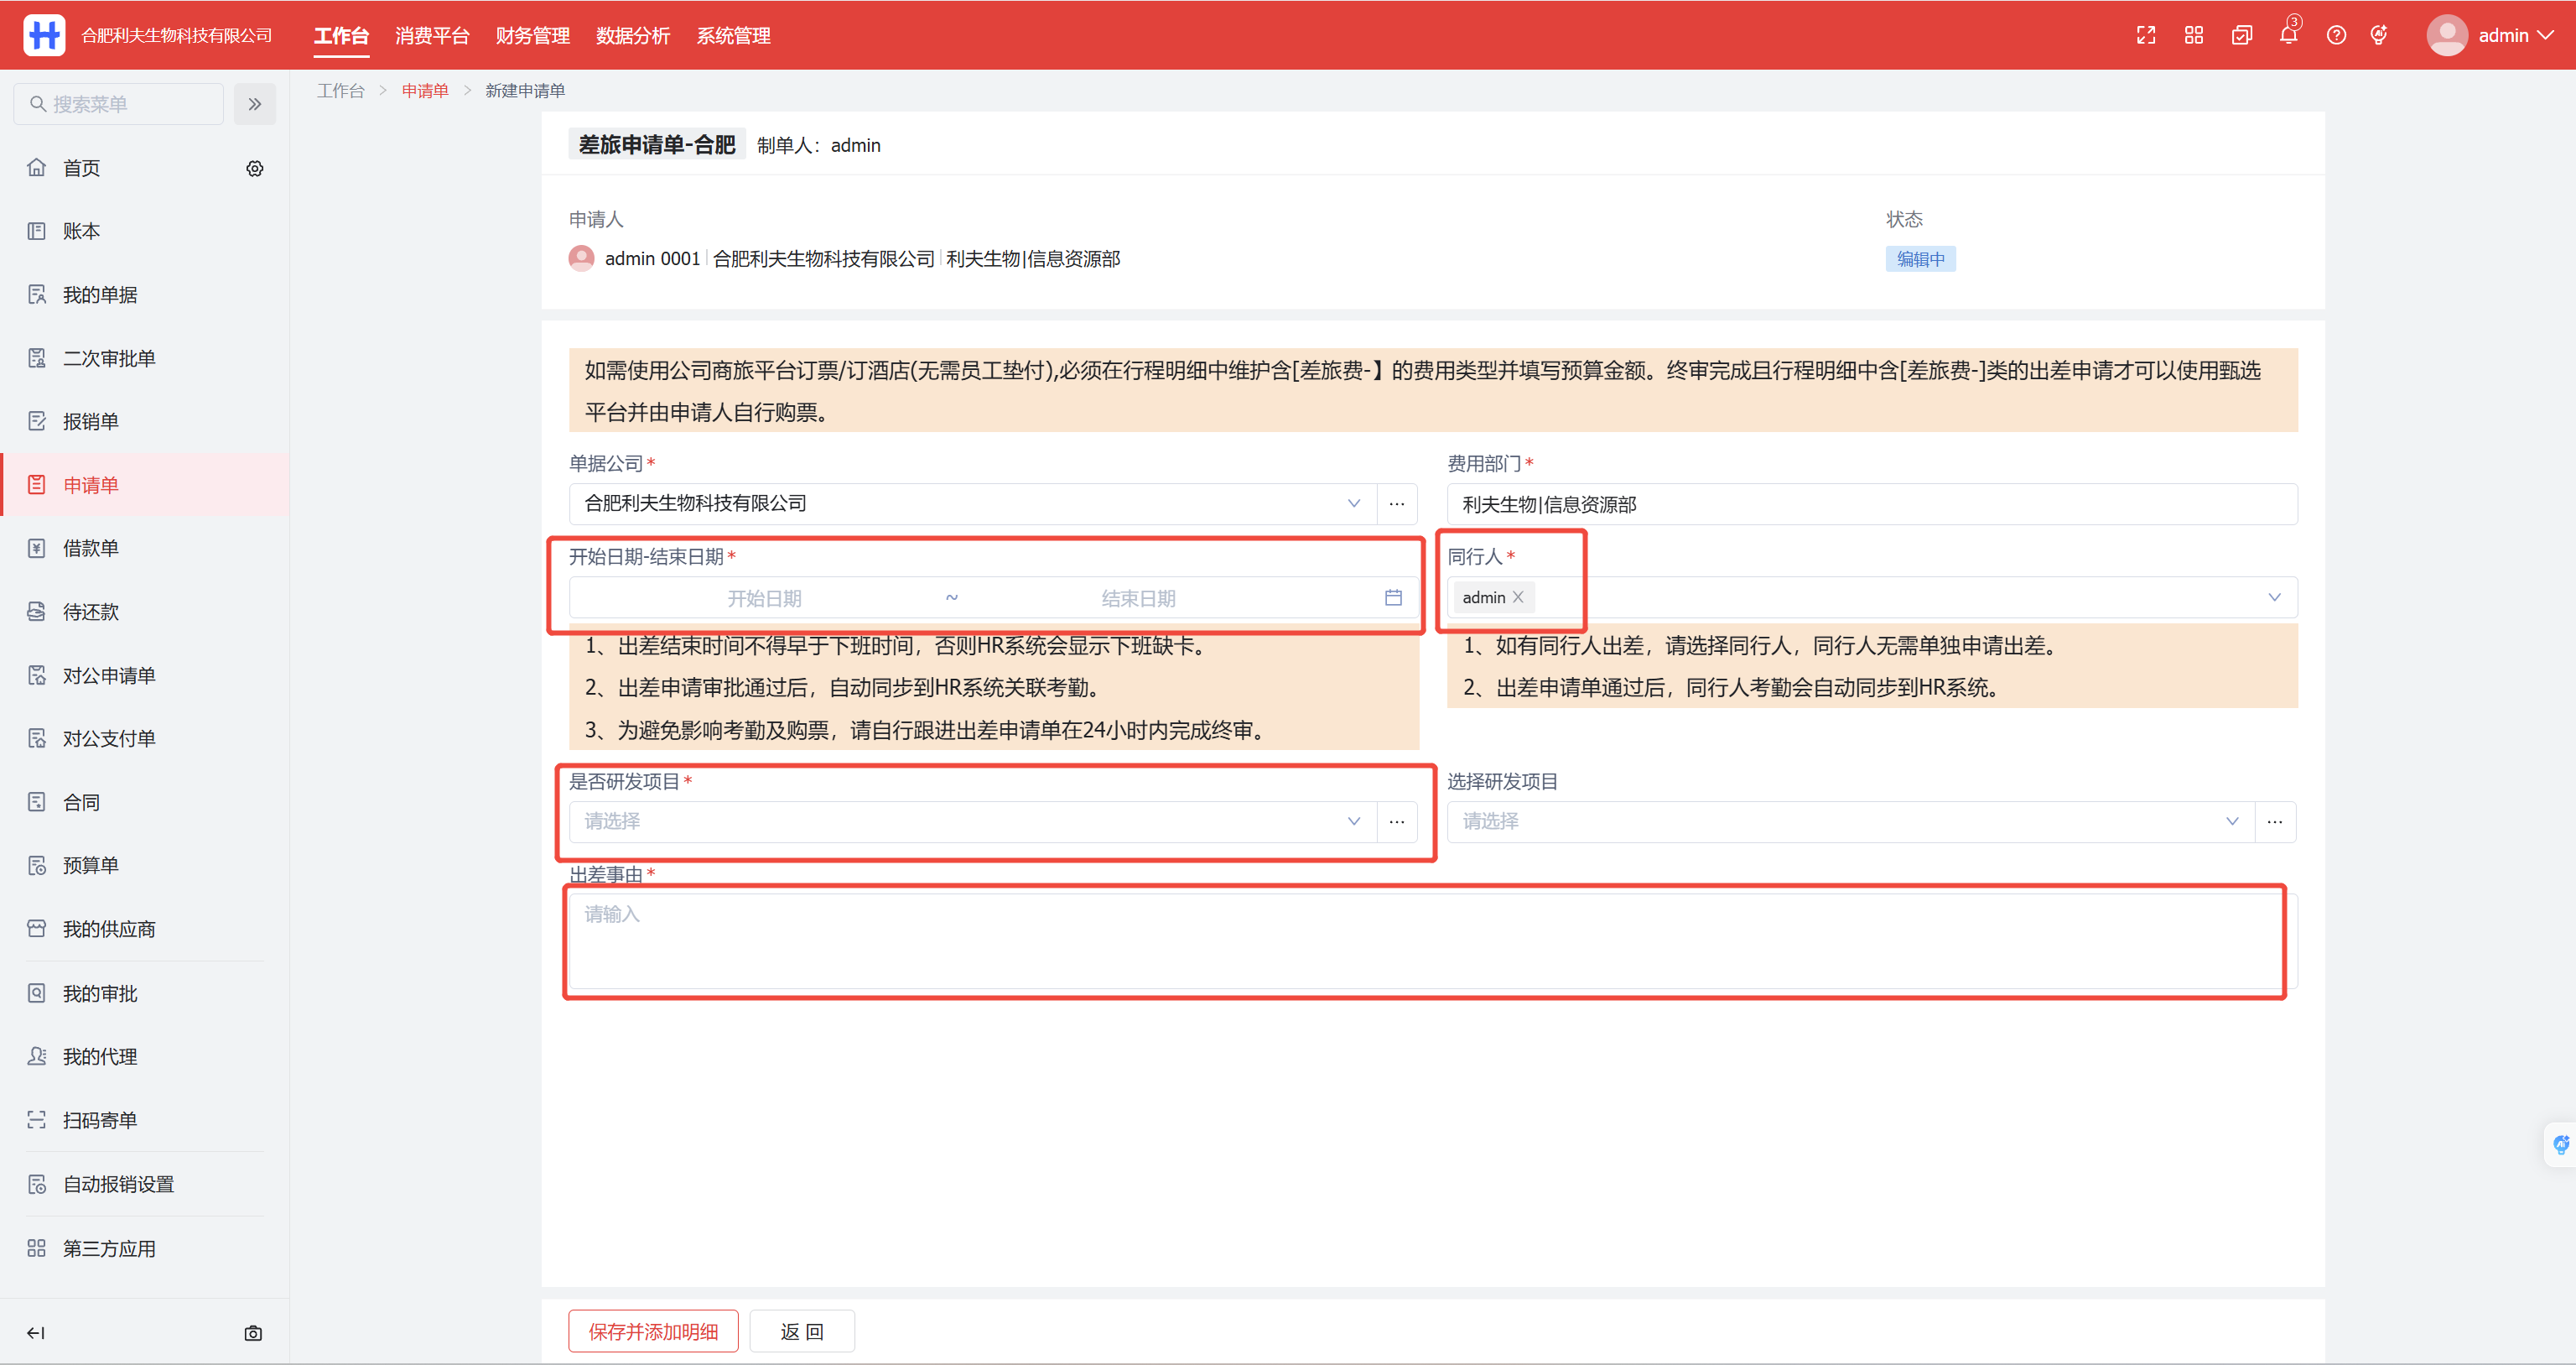The height and width of the screenshot is (1365, 2576).
Task: Click the homepage settings gear icon
Action: (255, 168)
